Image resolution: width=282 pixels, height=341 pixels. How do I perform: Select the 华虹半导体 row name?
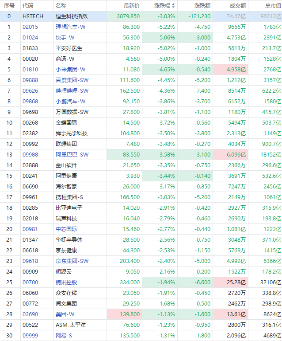(69, 240)
